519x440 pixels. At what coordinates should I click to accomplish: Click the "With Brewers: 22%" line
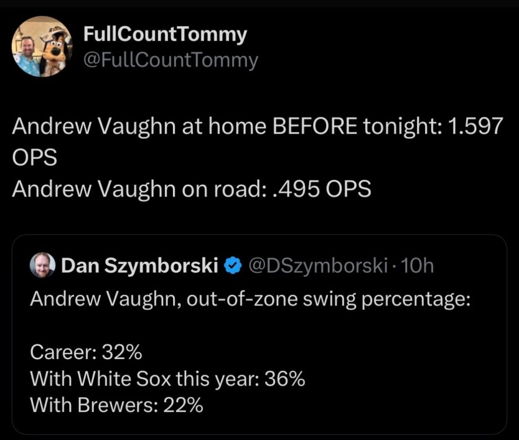click(116, 405)
